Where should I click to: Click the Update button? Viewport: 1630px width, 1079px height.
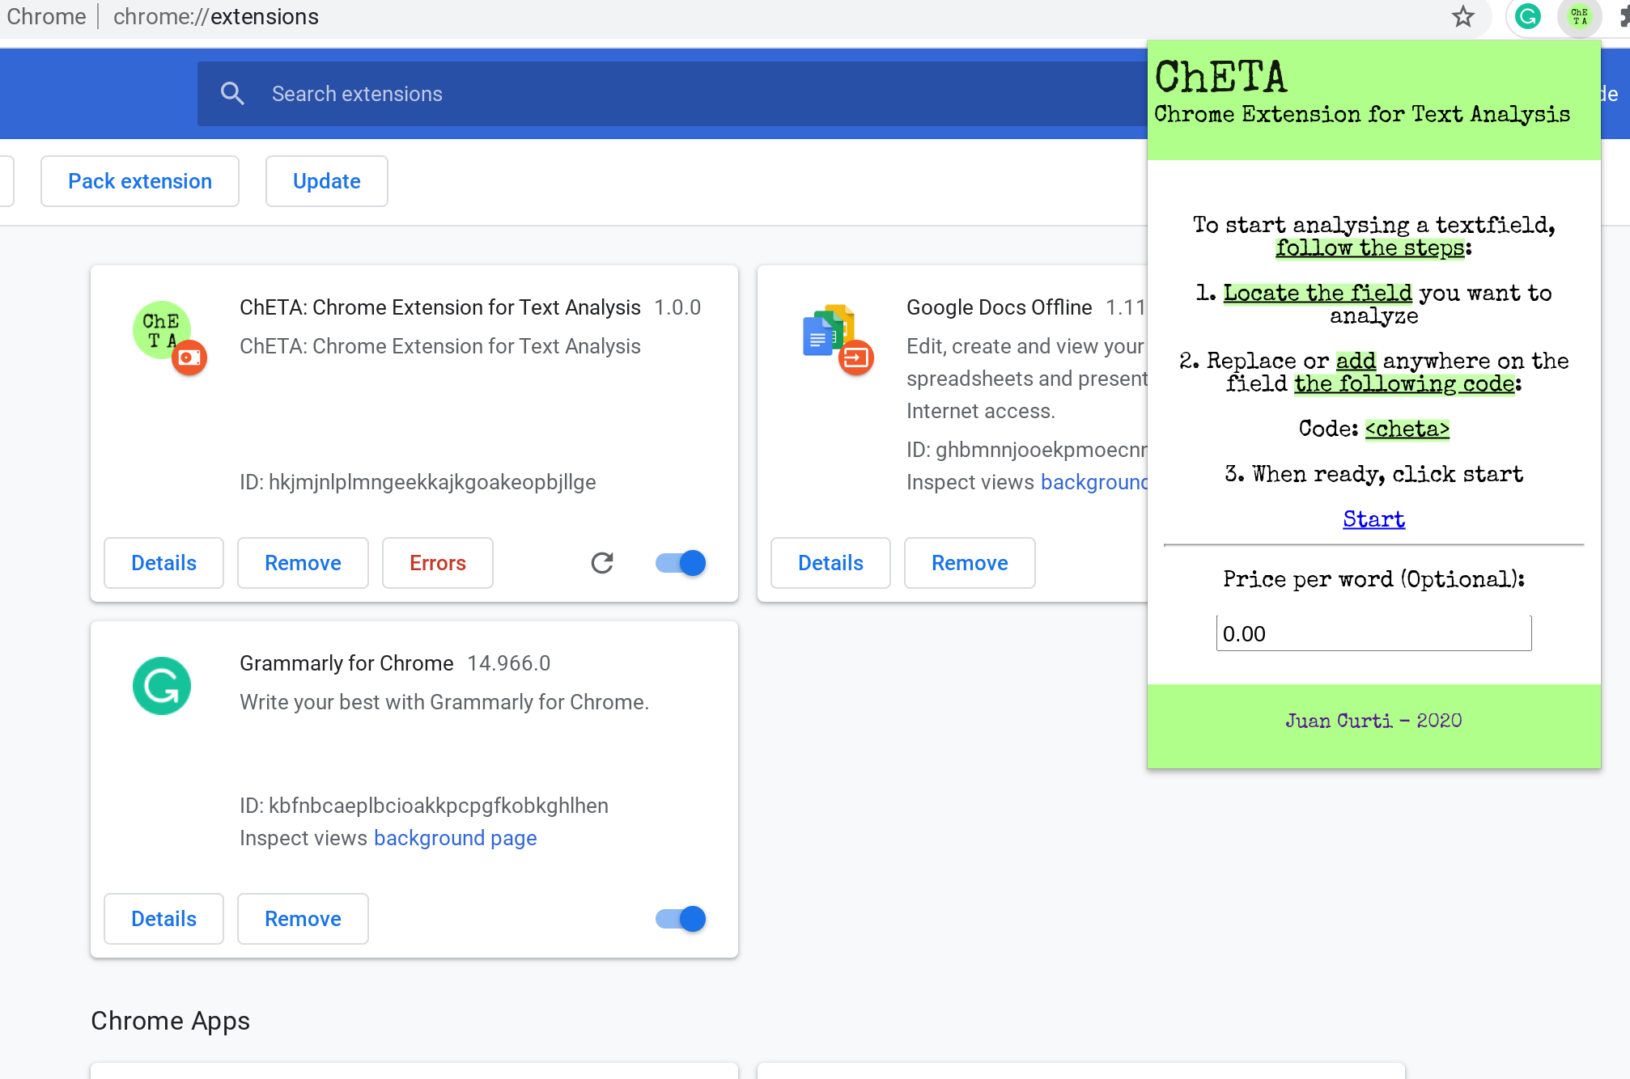(x=327, y=181)
